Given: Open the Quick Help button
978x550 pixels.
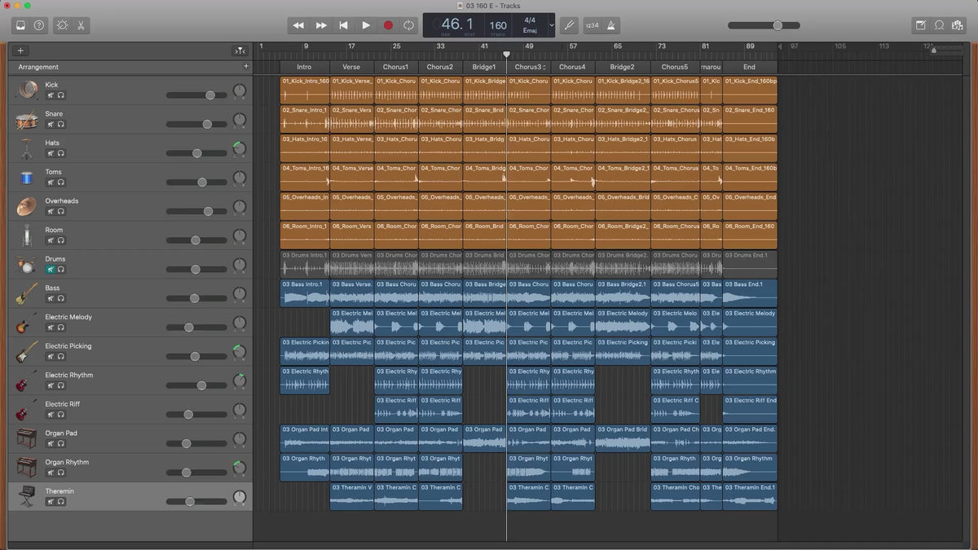Looking at the screenshot, I should tap(39, 25).
